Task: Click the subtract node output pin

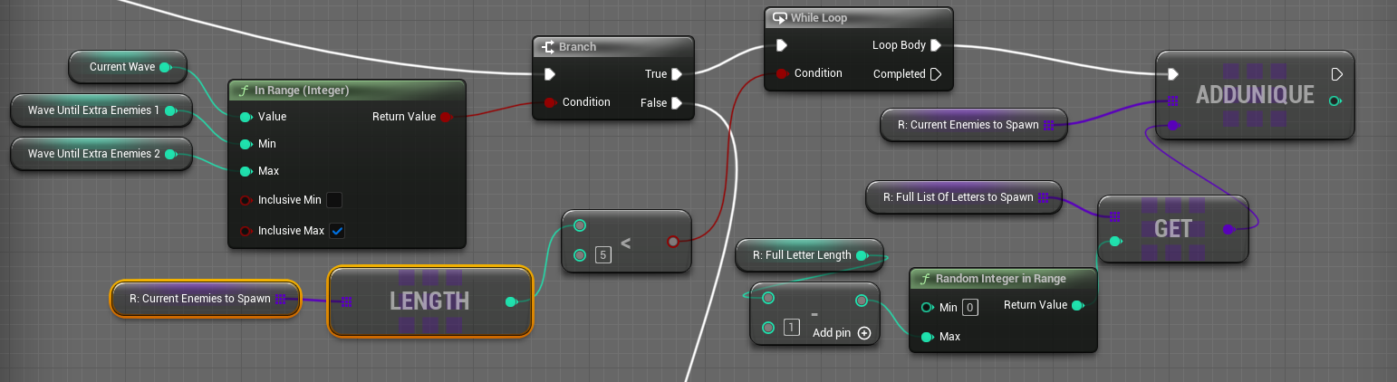Action: coord(861,299)
